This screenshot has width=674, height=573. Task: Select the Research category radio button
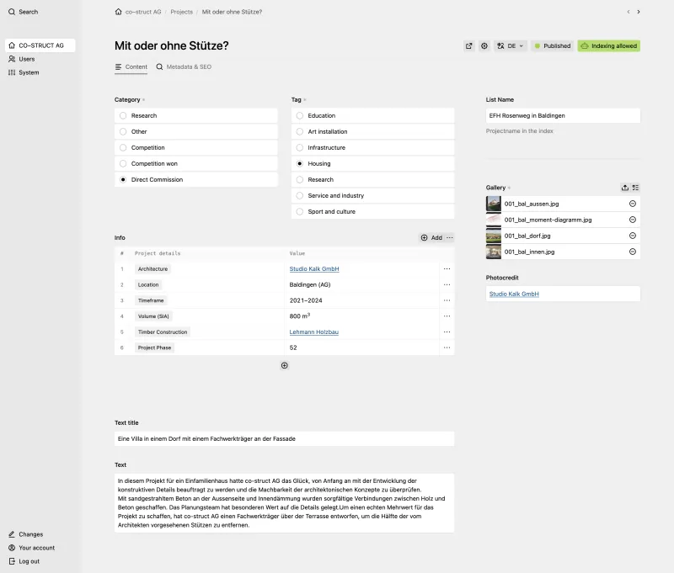click(123, 115)
